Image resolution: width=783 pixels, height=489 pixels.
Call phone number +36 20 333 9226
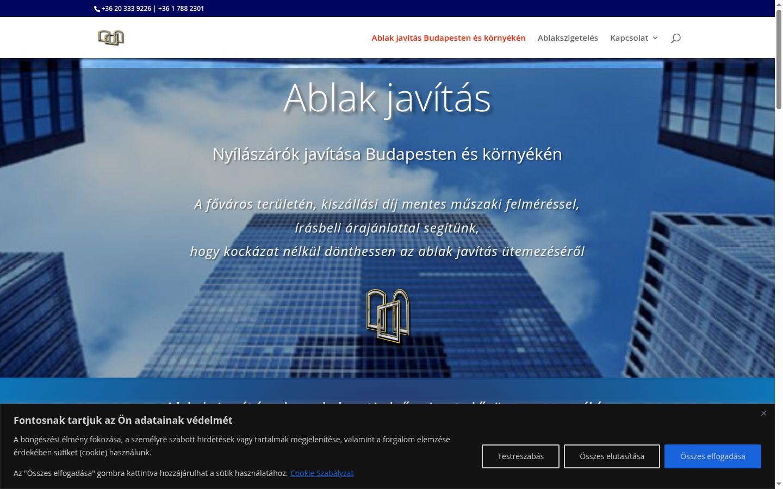(x=126, y=9)
